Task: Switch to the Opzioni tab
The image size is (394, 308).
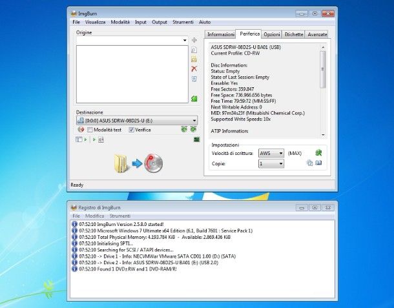Action: [272, 34]
